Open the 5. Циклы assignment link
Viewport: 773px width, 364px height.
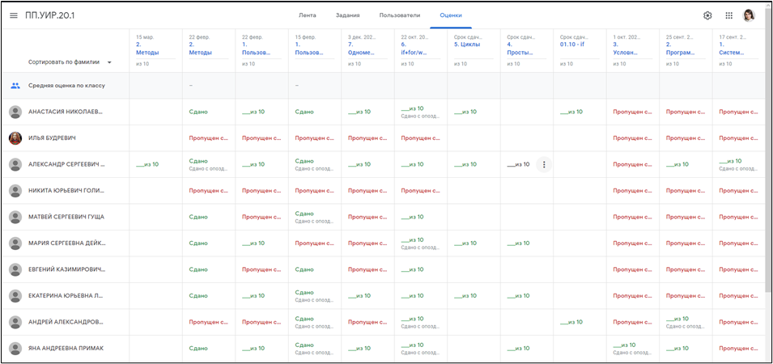pyautogui.click(x=467, y=44)
